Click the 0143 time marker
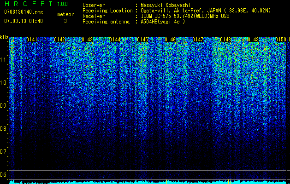Screen dimensions: 290x184 pos(87,40)
